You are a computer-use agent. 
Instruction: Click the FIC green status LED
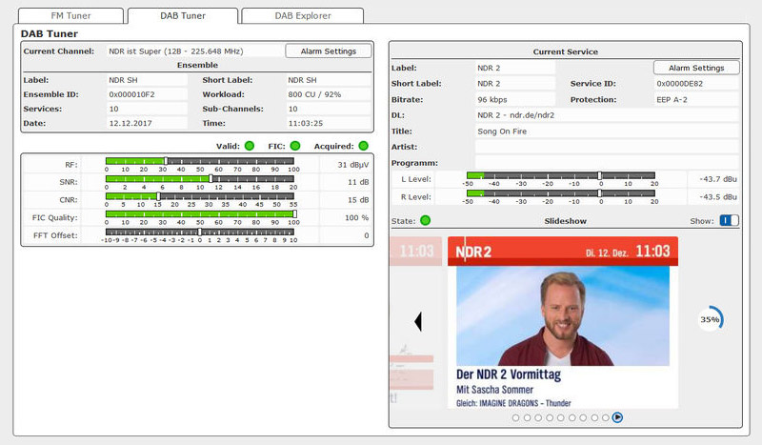click(295, 146)
